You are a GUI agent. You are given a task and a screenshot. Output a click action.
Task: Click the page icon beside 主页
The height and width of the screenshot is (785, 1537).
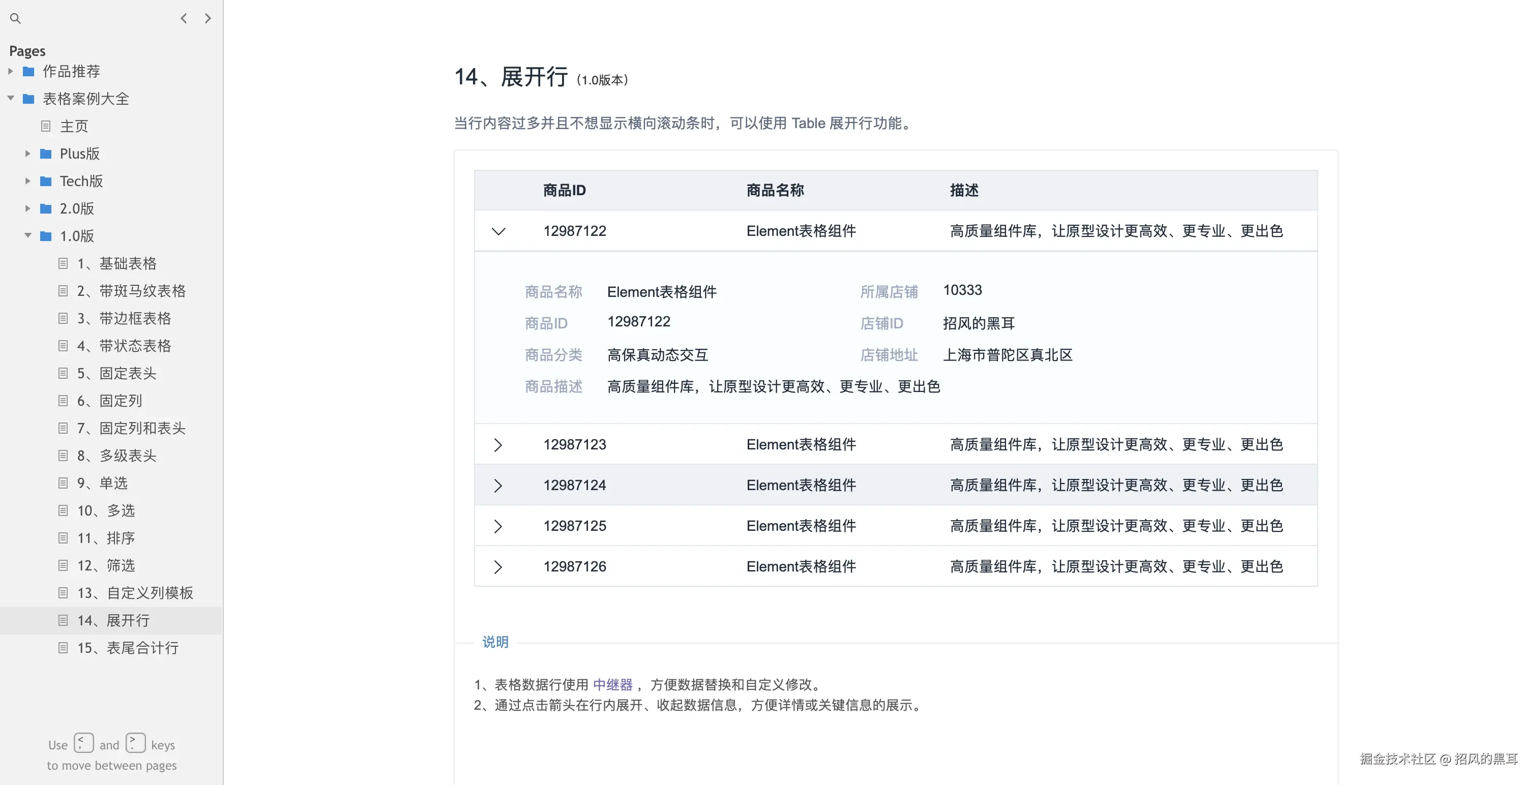coord(46,126)
